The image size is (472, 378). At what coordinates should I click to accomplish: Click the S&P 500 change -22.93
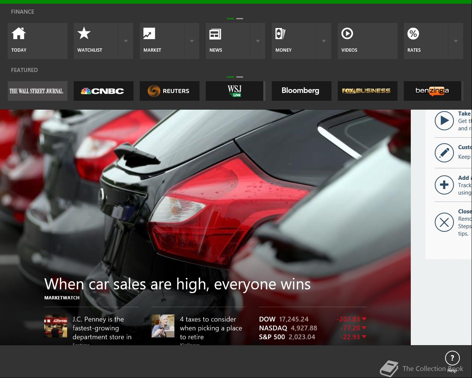click(353, 337)
